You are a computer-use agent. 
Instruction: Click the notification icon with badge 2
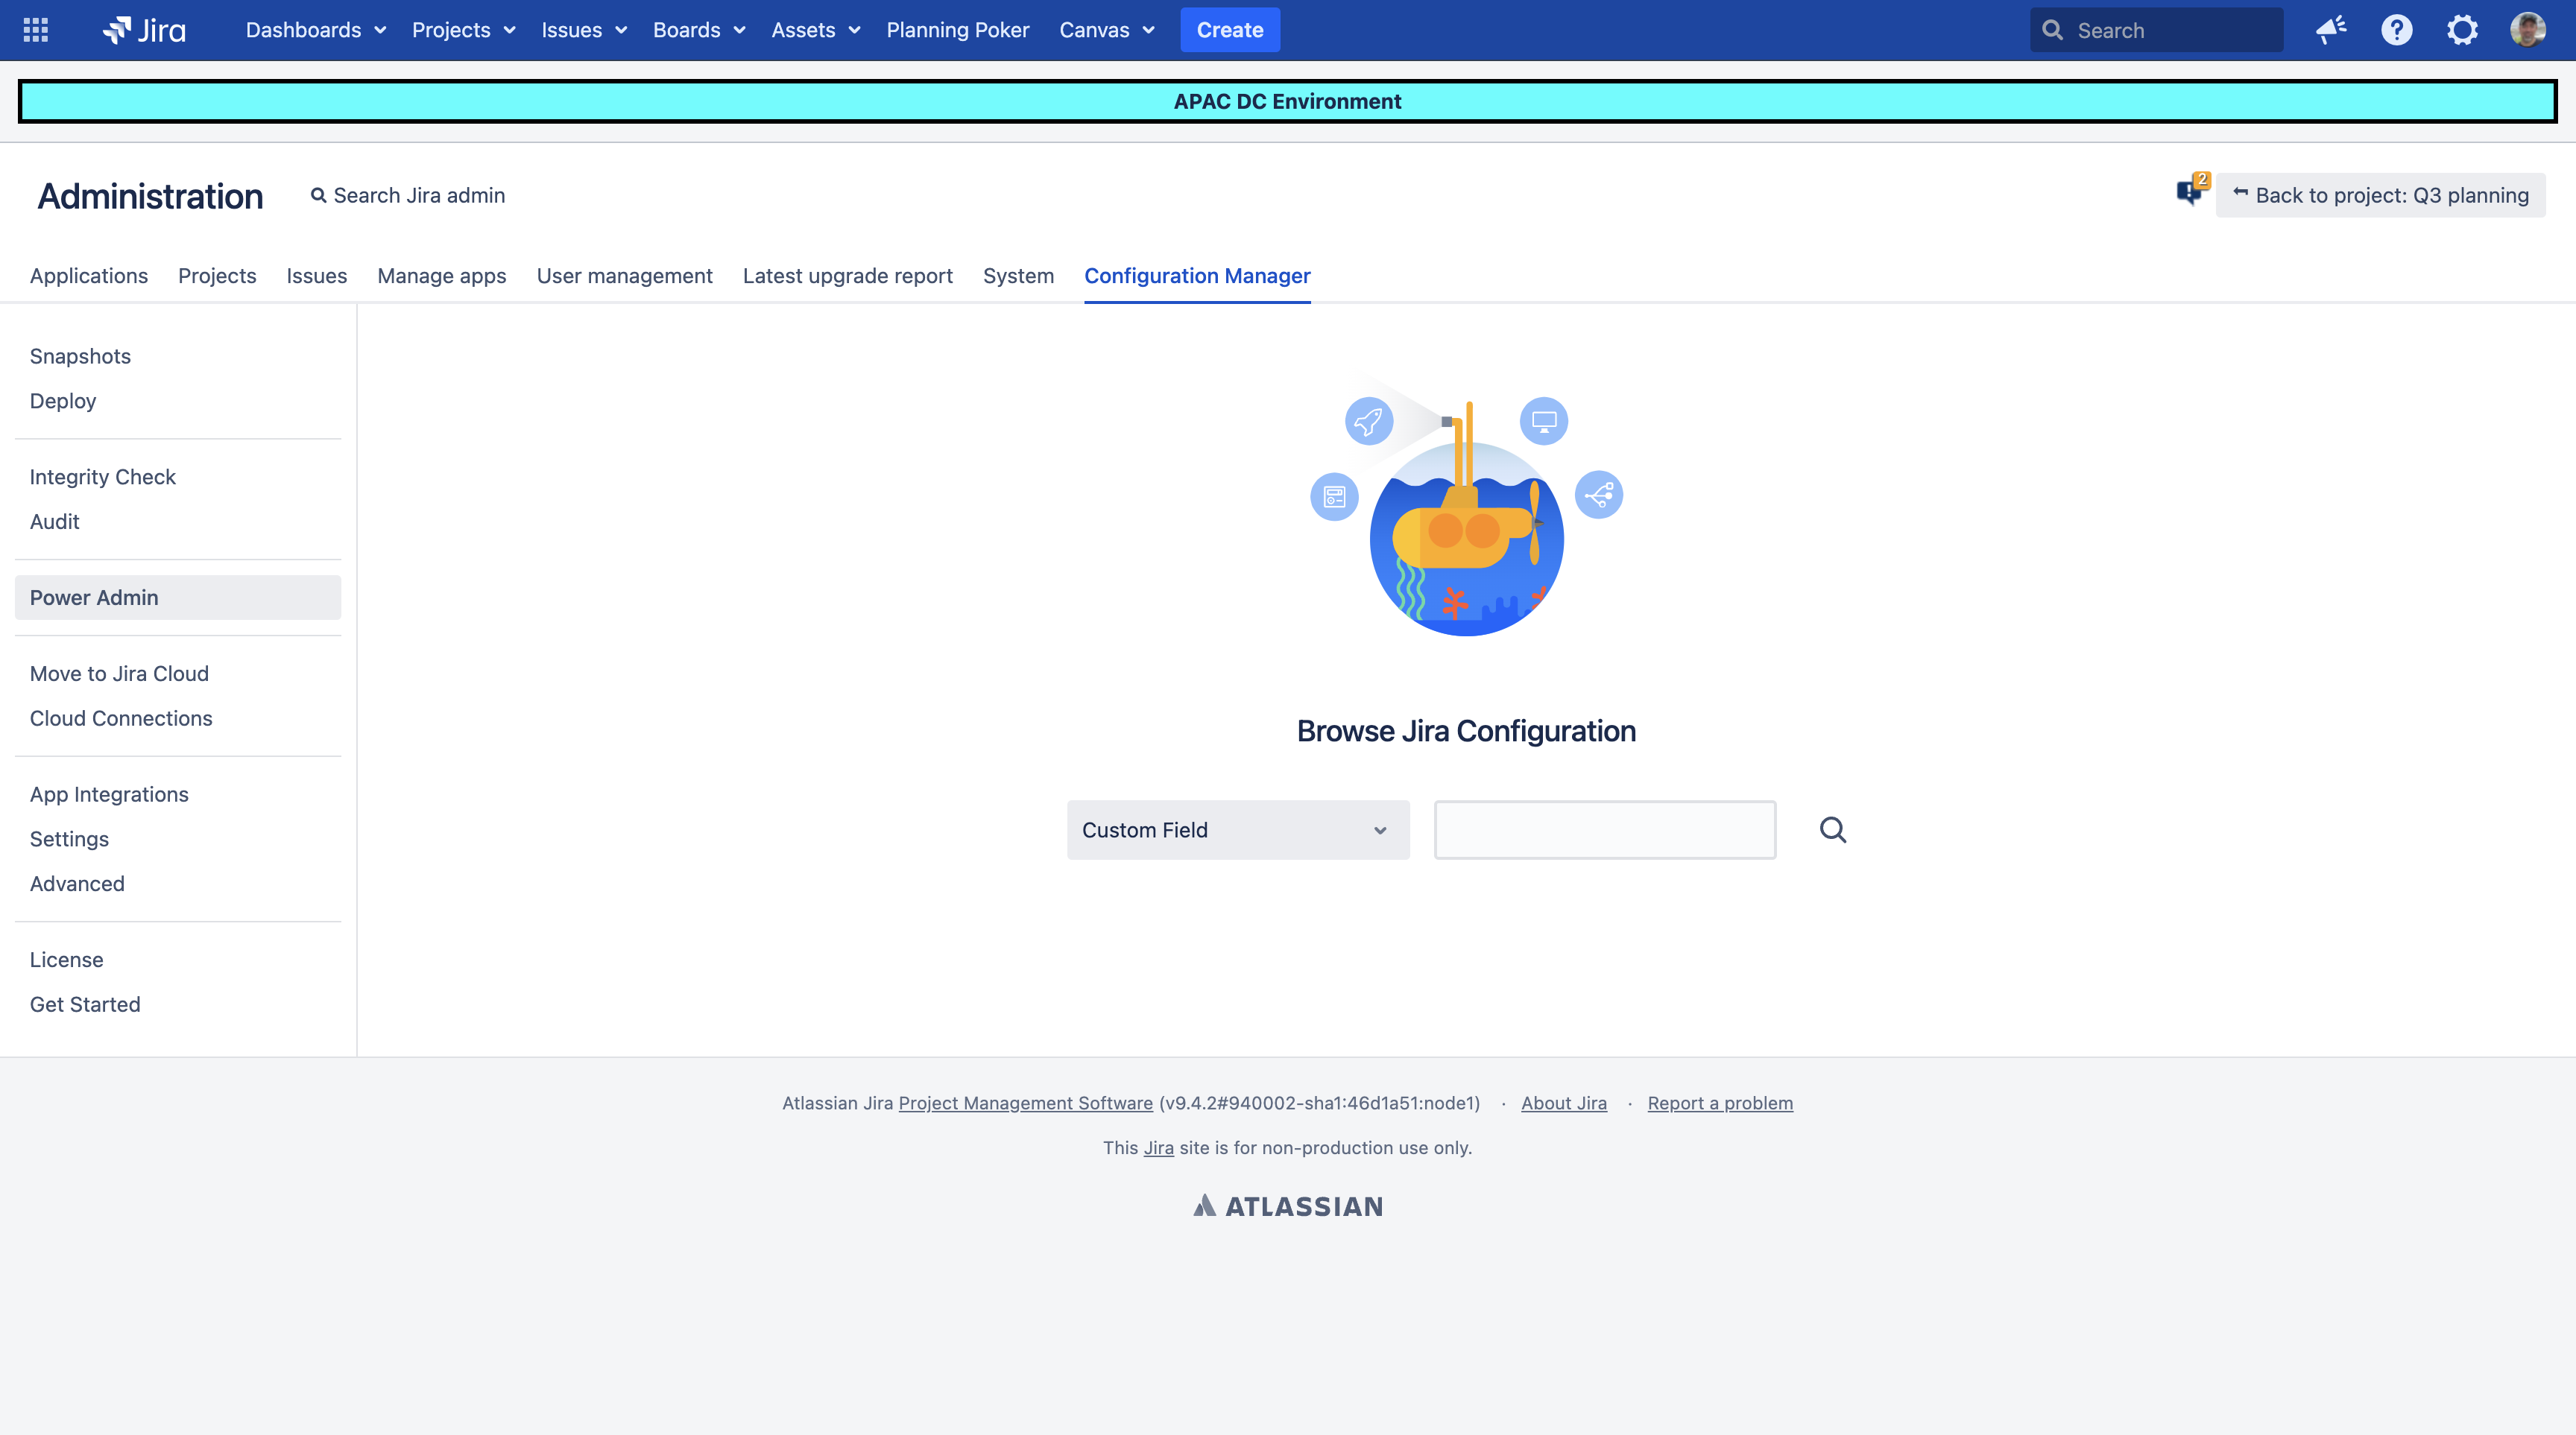[x=2192, y=189]
